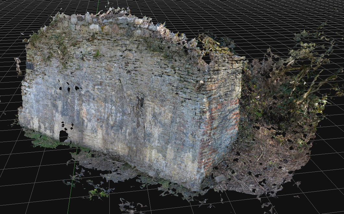344x214 pixels.
Task: Select the stray mesh fragment at left edge
Action: pos(18,65)
